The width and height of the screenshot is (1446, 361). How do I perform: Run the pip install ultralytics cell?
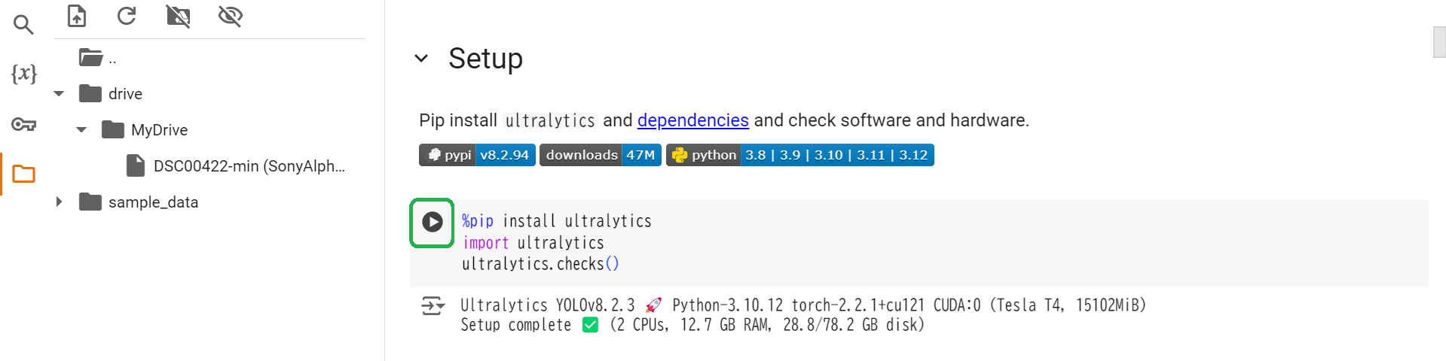click(x=432, y=222)
